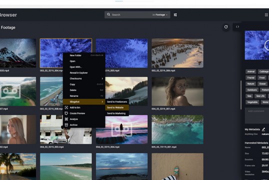Edit My Metadata with pencil icon
The width and height of the screenshot is (269, 180).
point(263,129)
